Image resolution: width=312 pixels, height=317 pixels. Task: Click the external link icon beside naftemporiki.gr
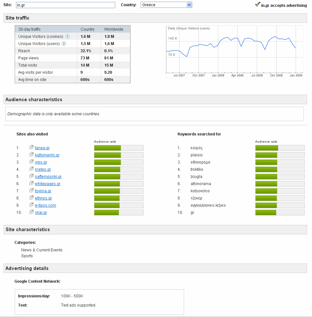[x=31, y=176]
